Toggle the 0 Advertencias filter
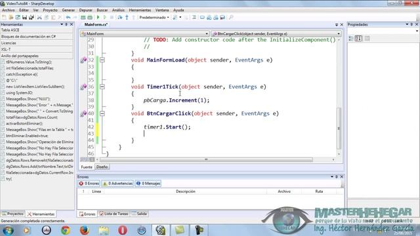This screenshot has width=420, height=236. click(117, 184)
